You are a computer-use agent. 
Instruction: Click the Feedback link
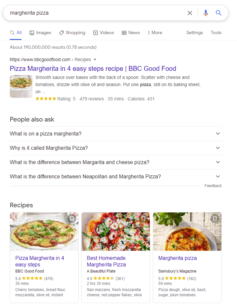(213, 186)
